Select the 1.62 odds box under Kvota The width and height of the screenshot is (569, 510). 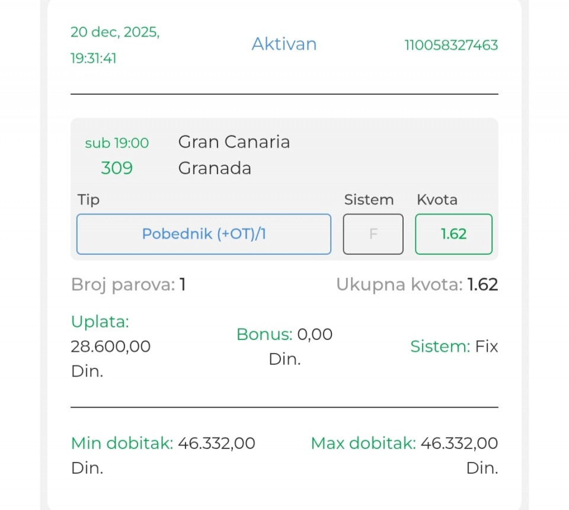[x=453, y=234]
